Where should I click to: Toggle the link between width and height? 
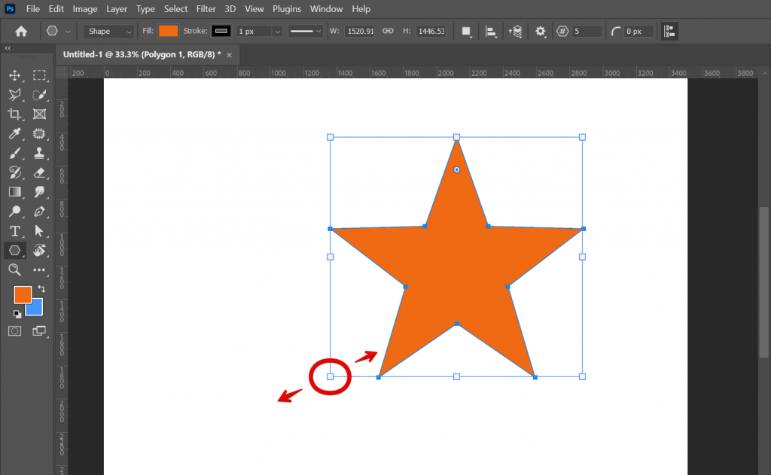tap(388, 31)
